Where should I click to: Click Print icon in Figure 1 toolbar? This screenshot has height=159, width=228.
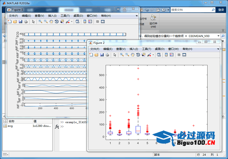[26, 22]
